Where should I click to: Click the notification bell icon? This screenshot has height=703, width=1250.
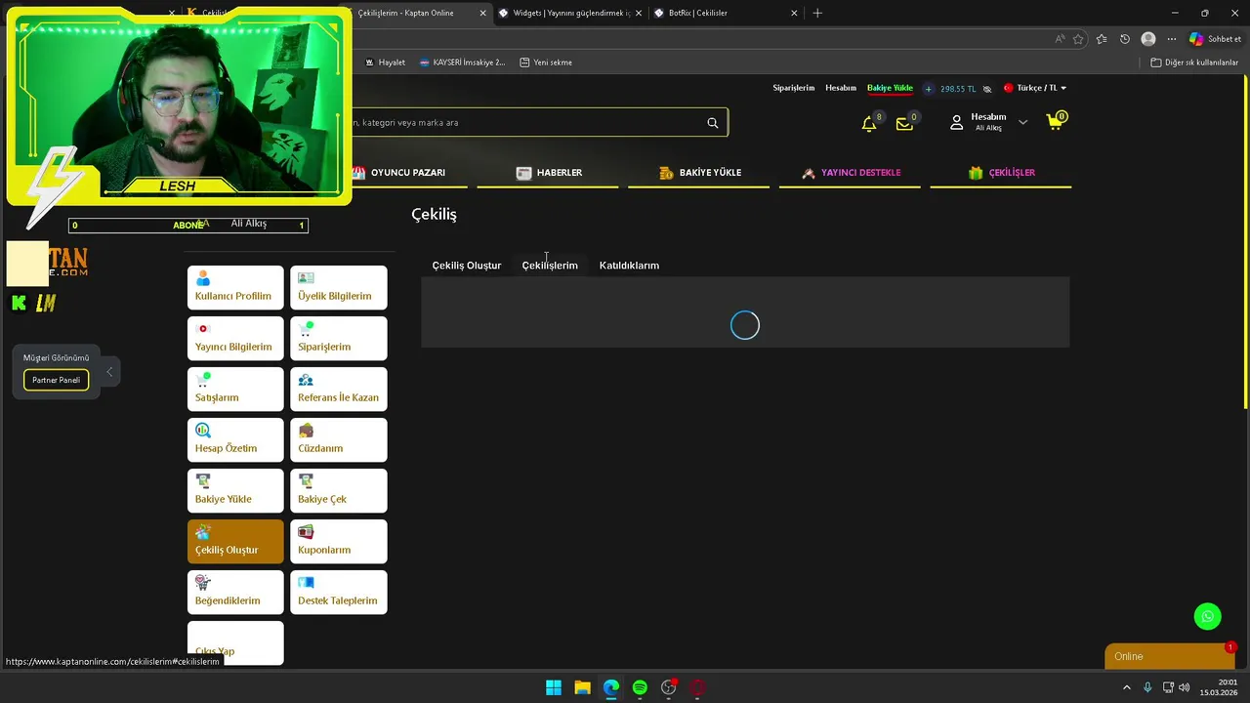[x=868, y=124]
